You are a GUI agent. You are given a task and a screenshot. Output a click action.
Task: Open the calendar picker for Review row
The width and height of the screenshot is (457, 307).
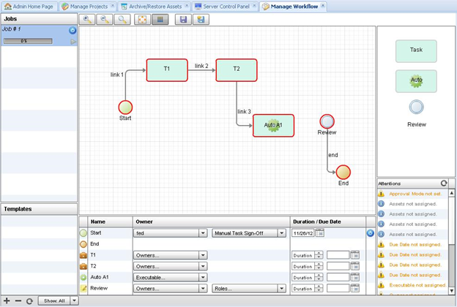(x=354, y=288)
